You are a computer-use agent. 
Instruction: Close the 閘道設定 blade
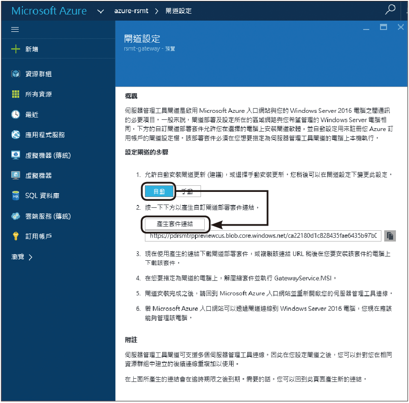[401, 27]
